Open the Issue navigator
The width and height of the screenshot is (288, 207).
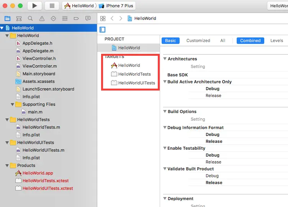coord(42,18)
